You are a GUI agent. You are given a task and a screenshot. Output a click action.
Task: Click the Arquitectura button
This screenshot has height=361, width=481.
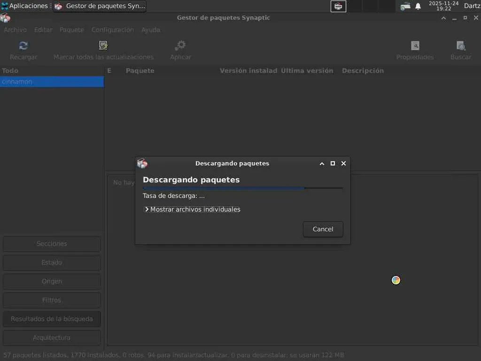click(52, 337)
